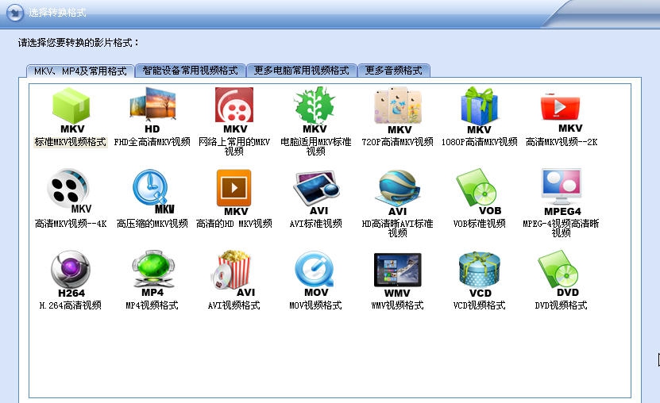Select the QuickTime MOV icon
This screenshot has width=660, height=403.
[x=315, y=274]
